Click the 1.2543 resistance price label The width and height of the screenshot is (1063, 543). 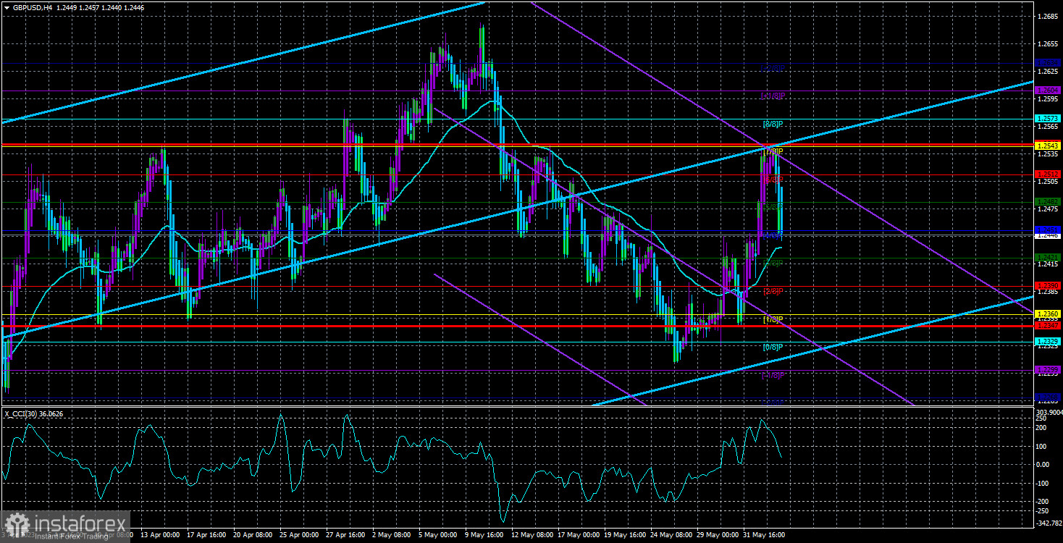[x=1048, y=146]
